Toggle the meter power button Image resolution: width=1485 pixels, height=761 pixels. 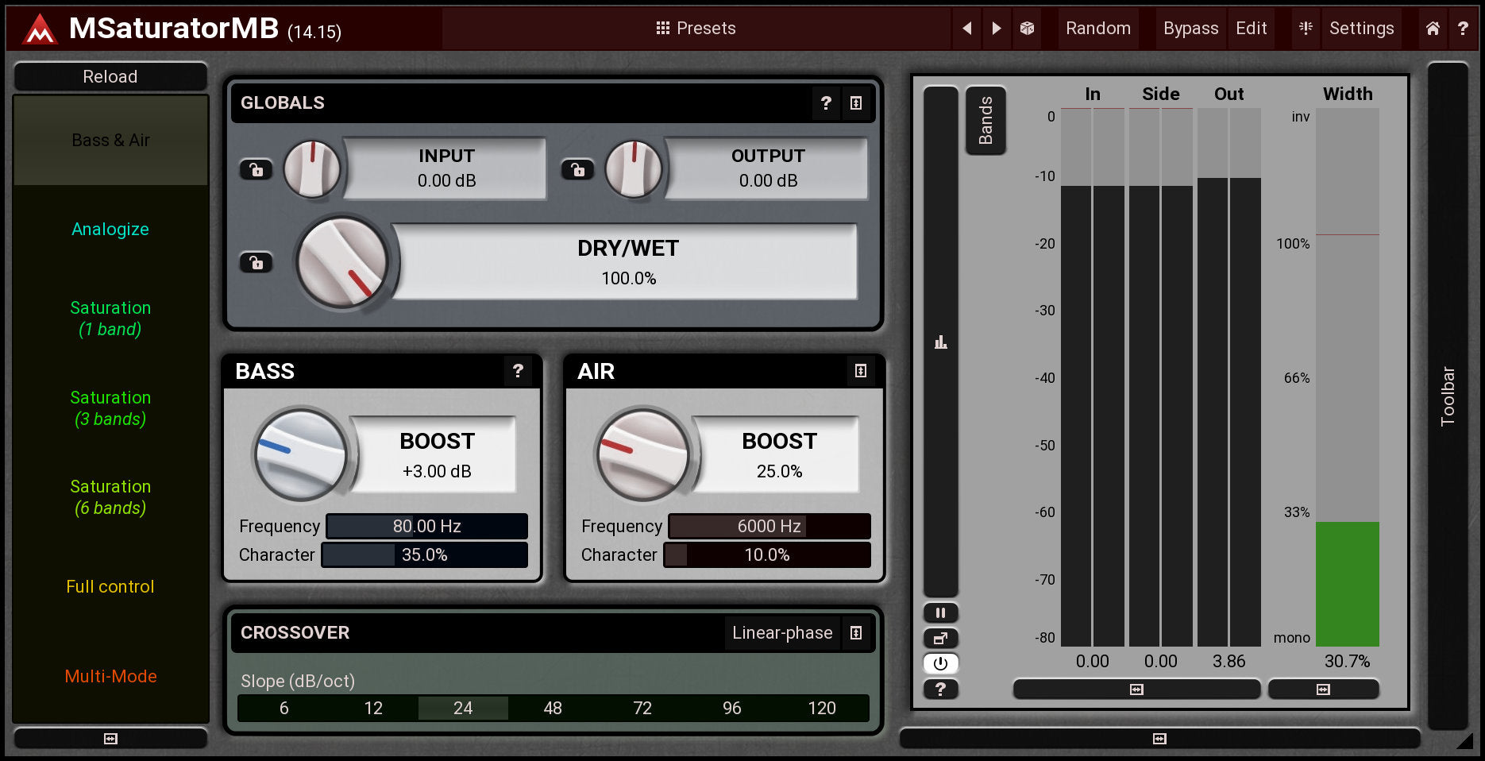coord(940,663)
